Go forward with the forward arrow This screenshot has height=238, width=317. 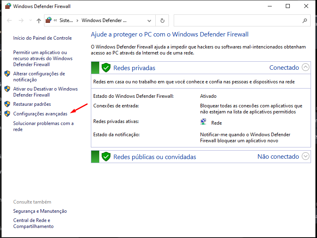(x=21, y=20)
